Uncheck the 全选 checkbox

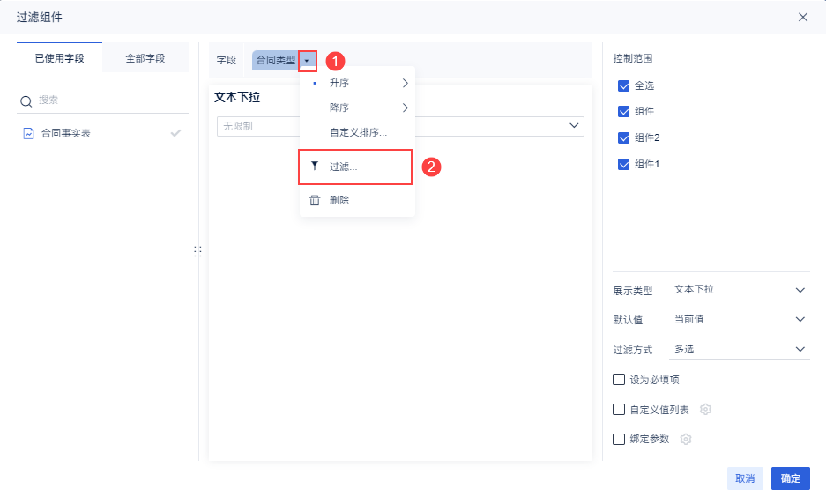[x=624, y=86]
